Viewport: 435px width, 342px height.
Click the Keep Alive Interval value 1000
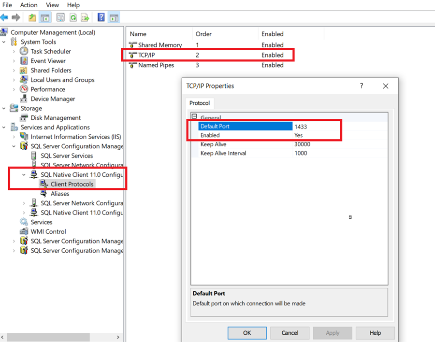[301, 153]
